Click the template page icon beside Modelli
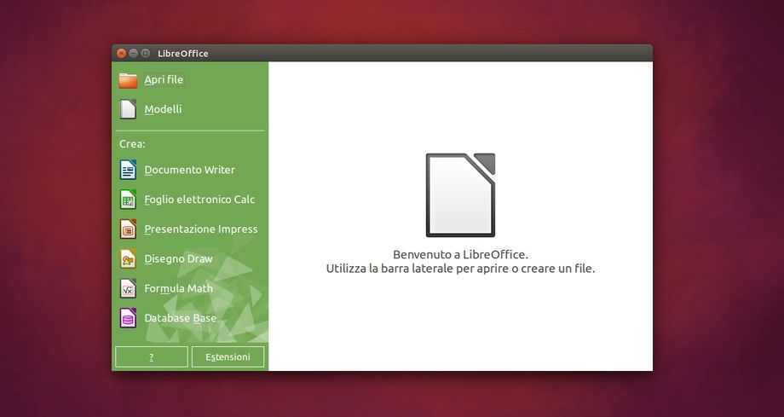Screen dimensions: 784x417 coord(128,109)
